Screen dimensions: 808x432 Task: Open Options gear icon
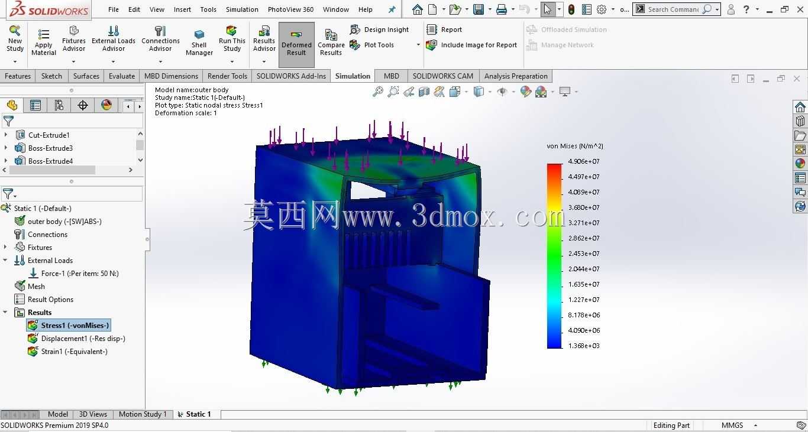coord(602,9)
